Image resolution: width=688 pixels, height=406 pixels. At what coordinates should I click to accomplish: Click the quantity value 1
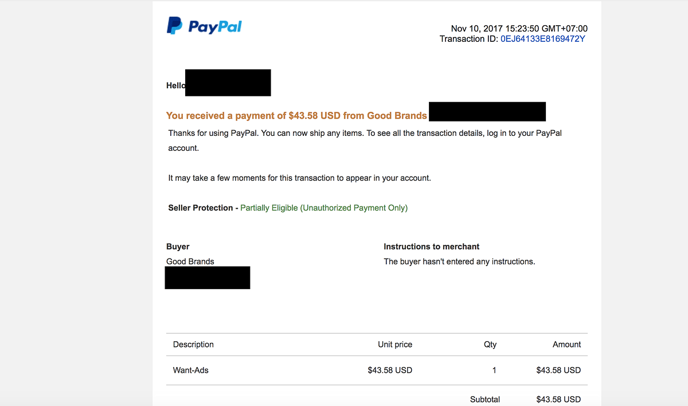point(494,370)
